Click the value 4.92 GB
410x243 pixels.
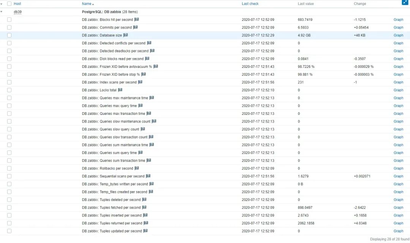coord(304,35)
